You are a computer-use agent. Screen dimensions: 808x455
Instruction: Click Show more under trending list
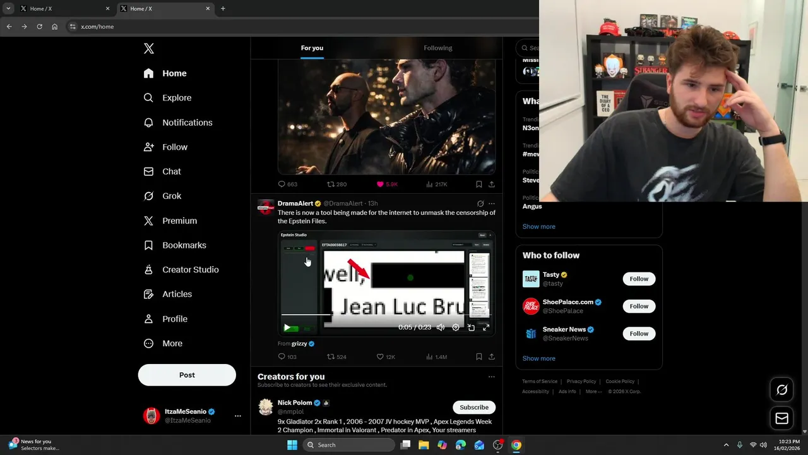539,226
